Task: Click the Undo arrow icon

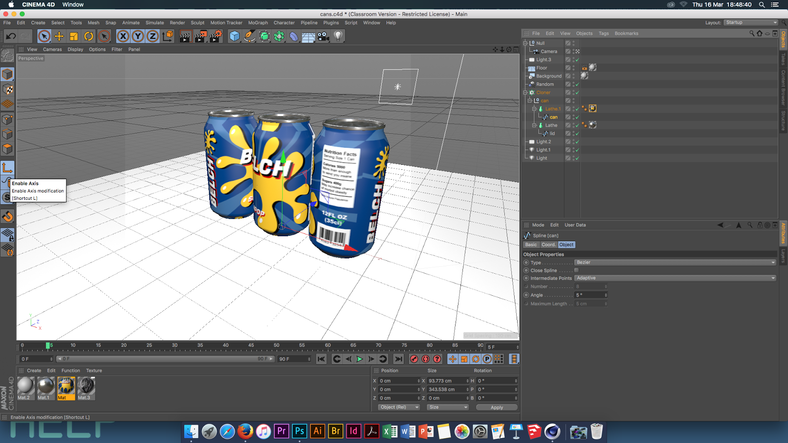Action: [11, 36]
